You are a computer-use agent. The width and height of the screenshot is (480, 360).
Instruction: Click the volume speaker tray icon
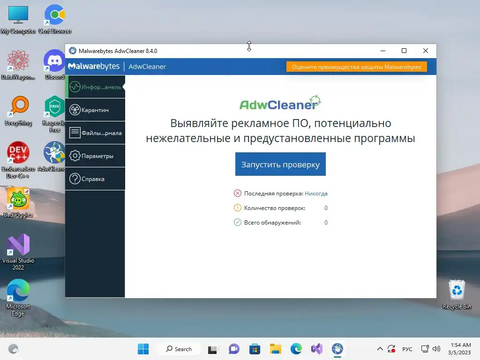tap(436, 349)
